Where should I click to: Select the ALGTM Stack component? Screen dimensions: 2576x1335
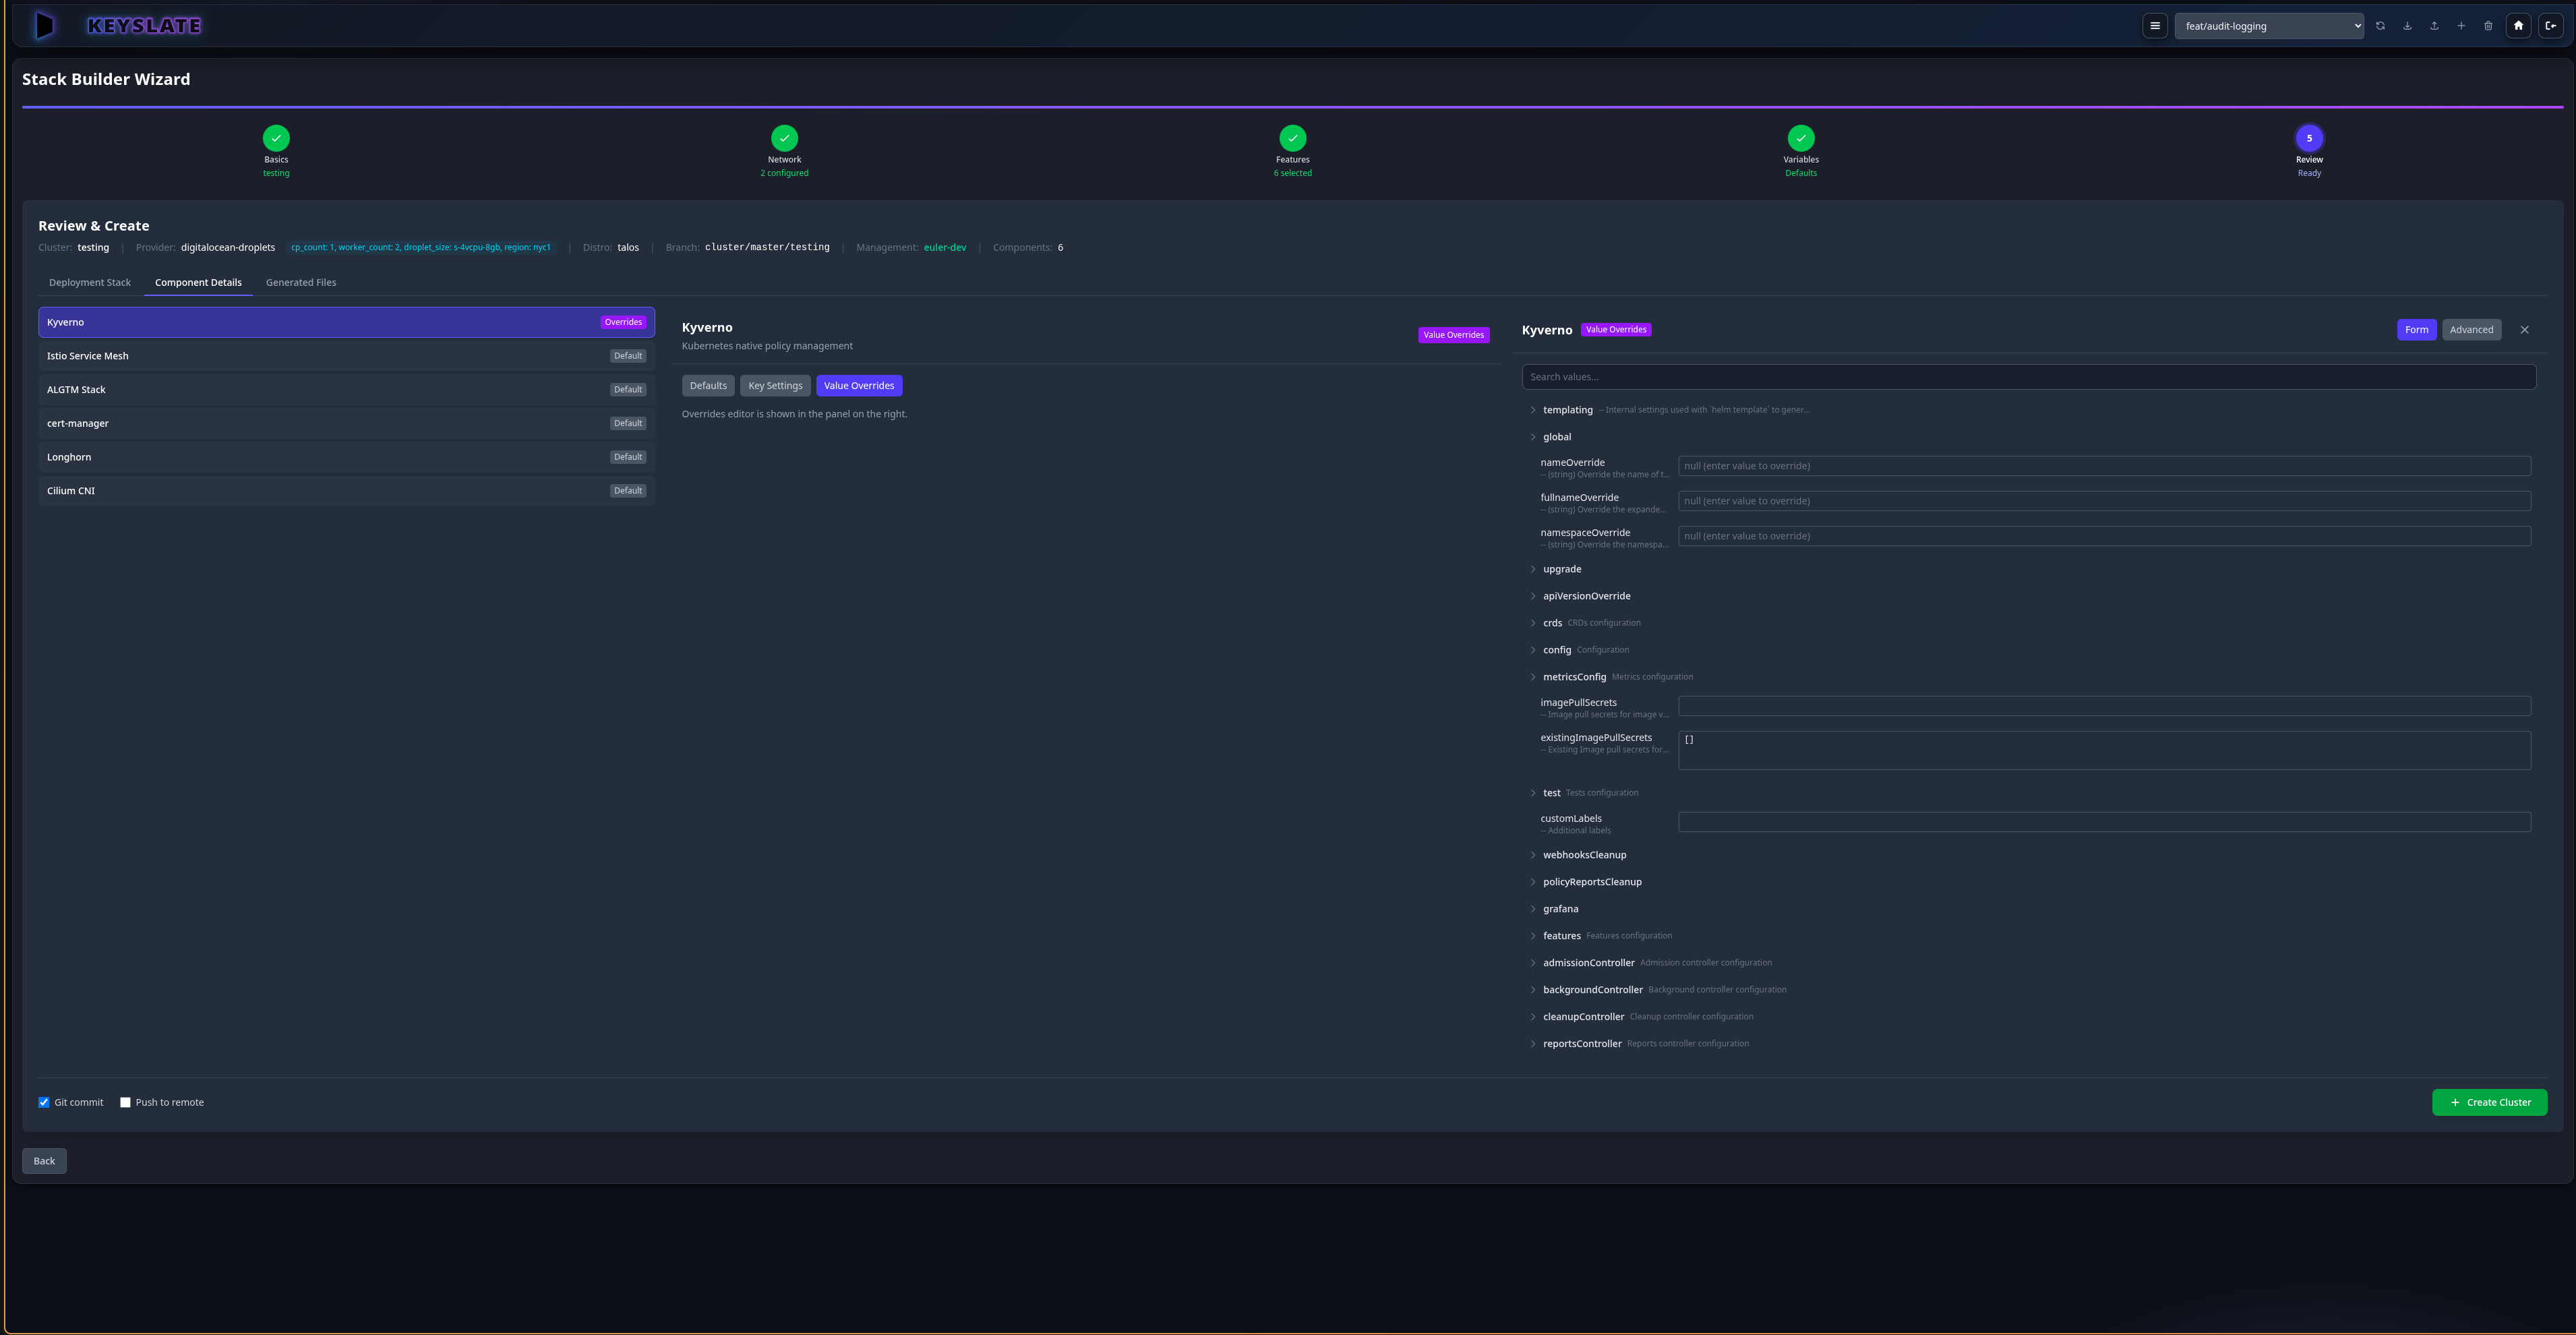(x=346, y=390)
